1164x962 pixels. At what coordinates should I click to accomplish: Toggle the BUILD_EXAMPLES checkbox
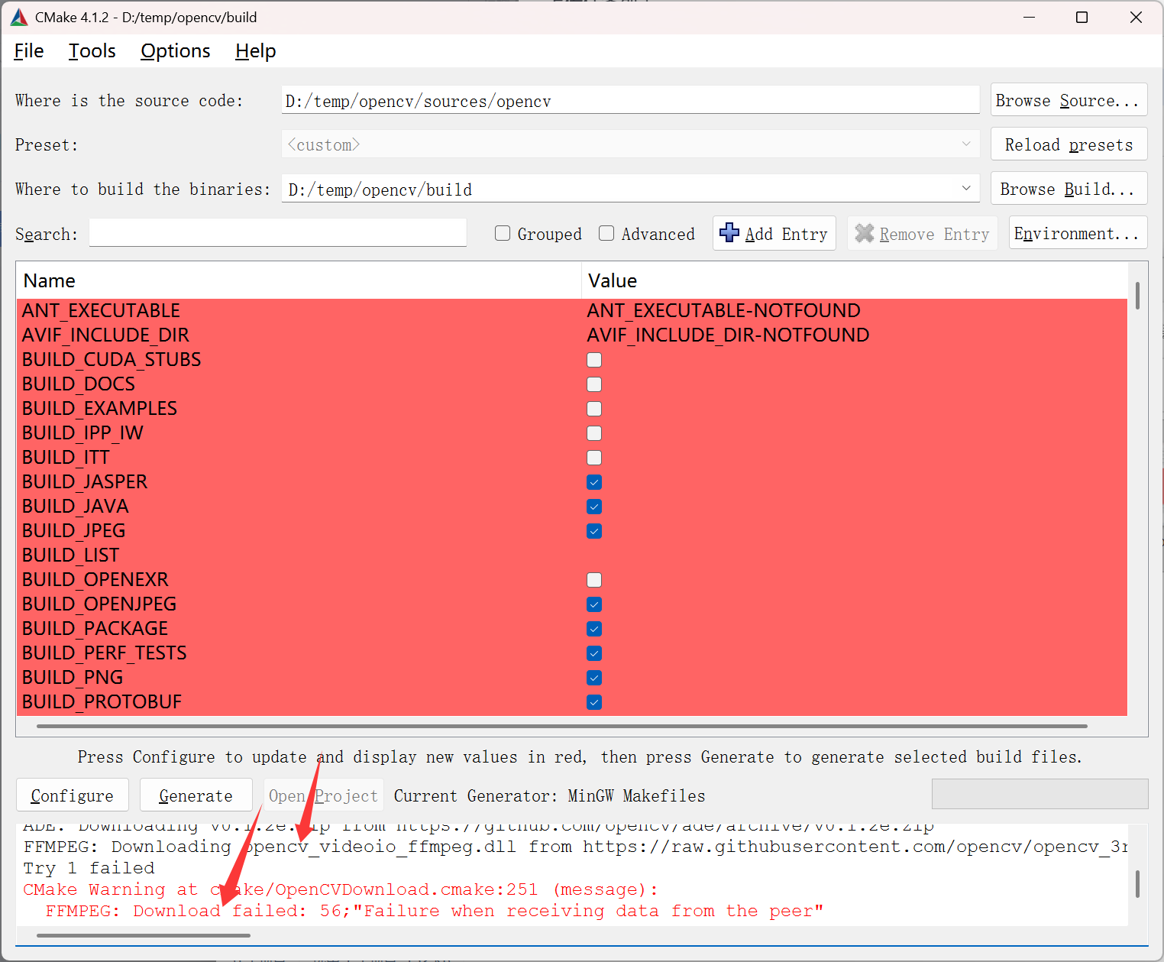click(594, 409)
